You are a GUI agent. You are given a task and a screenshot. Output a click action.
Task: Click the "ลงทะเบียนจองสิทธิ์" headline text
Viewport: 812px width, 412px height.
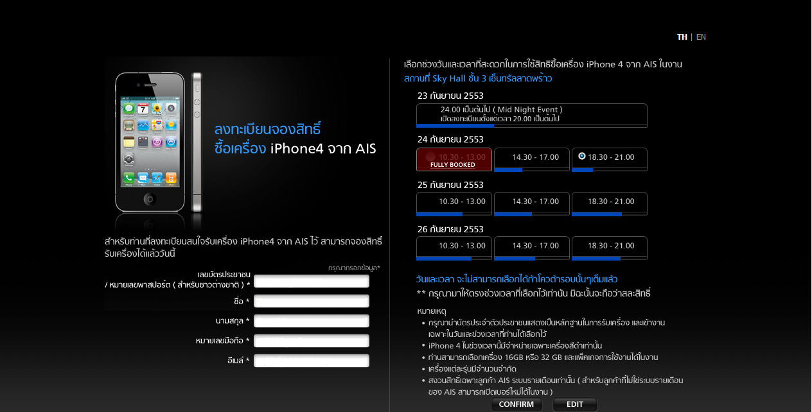267,129
